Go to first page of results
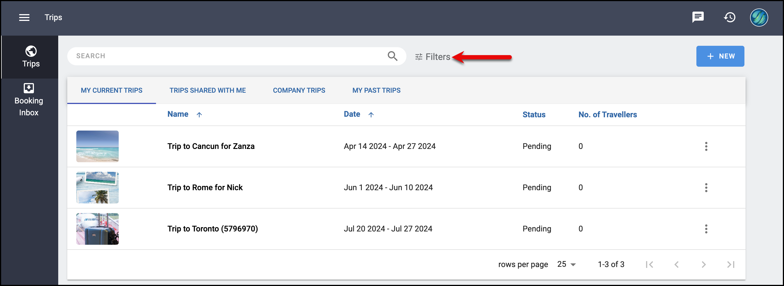 649,265
